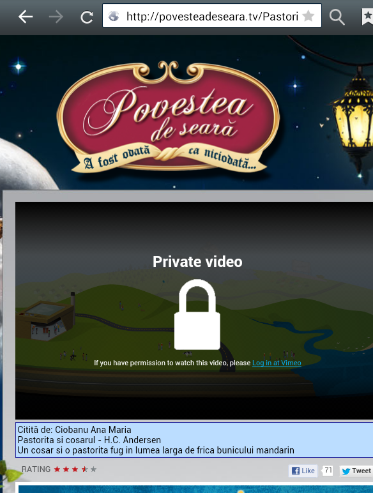Click the Povestea de seară logo
Screen dimensions: 373x493
(168, 118)
